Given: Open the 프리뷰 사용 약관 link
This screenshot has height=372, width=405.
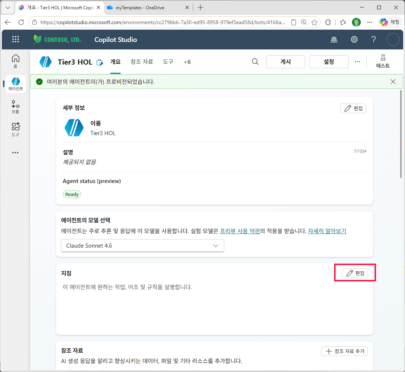Looking at the screenshot, I should click(240, 231).
